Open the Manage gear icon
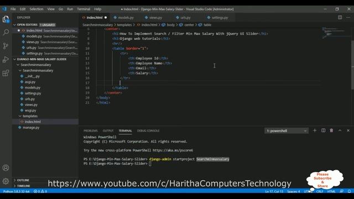The height and width of the screenshot is (199, 354). tap(6, 181)
